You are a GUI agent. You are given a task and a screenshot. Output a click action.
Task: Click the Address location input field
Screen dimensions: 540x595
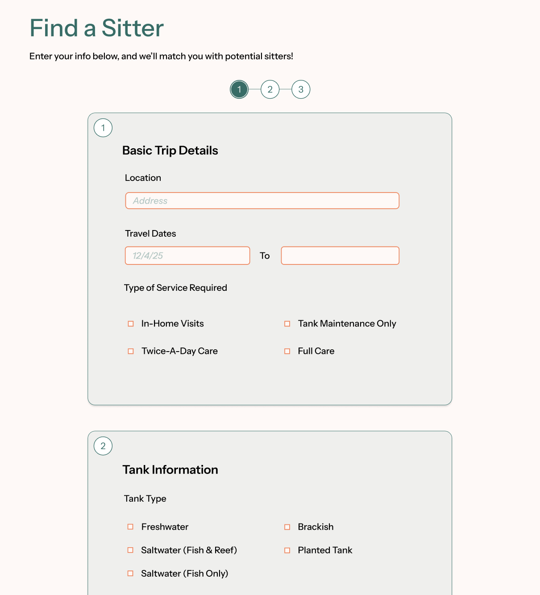[x=262, y=201]
